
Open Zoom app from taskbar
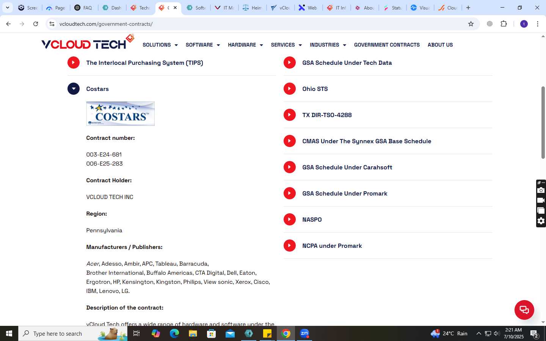click(x=304, y=333)
